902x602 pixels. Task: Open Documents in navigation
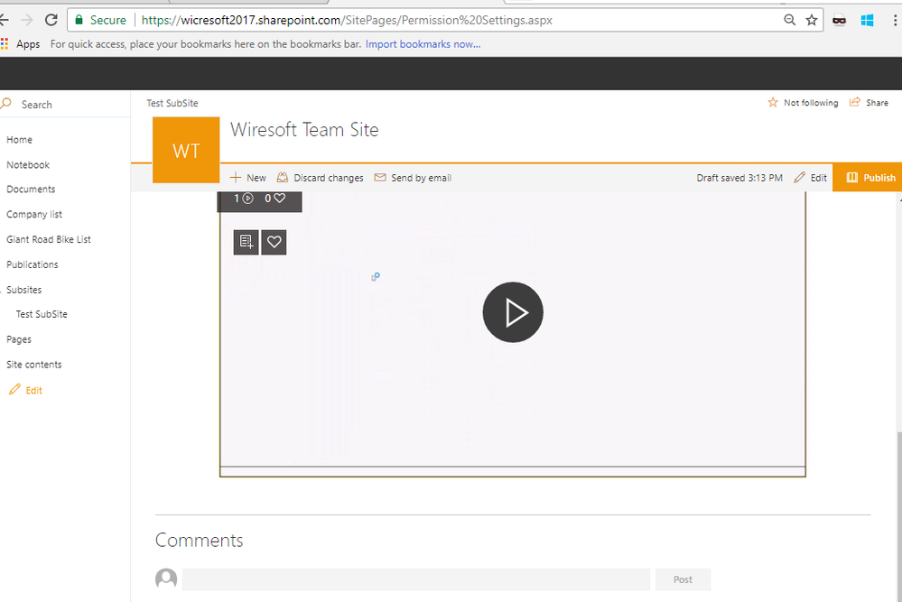(x=31, y=190)
